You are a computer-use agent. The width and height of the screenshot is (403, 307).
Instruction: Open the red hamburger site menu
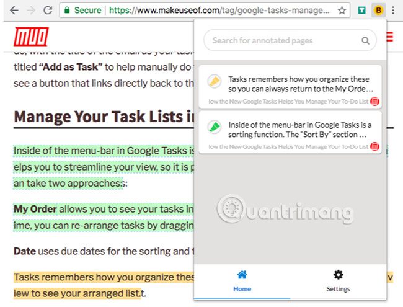(x=389, y=37)
